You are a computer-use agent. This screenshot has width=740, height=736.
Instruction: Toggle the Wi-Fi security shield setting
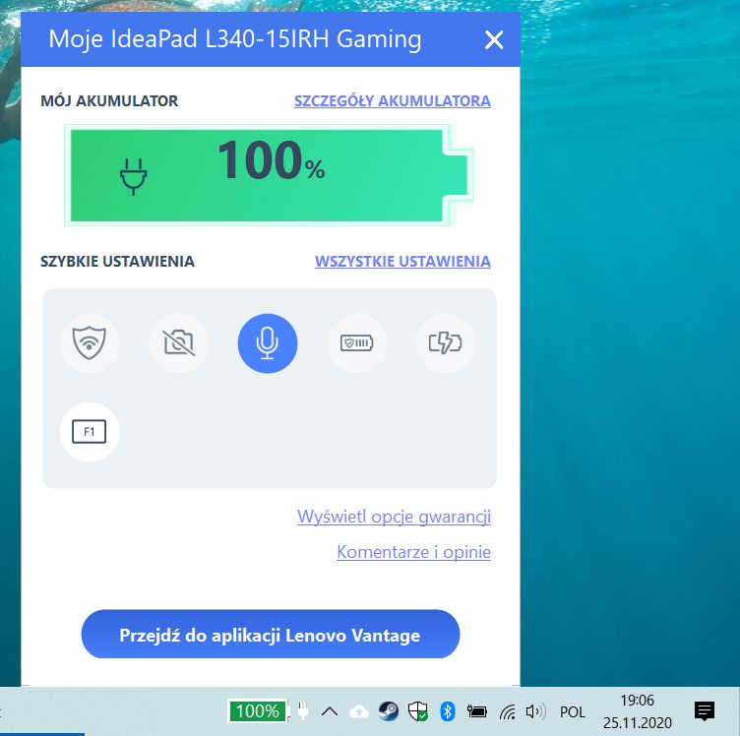[x=90, y=343]
